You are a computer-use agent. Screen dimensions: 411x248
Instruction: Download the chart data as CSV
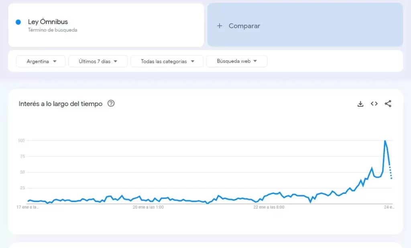(x=360, y=104)
